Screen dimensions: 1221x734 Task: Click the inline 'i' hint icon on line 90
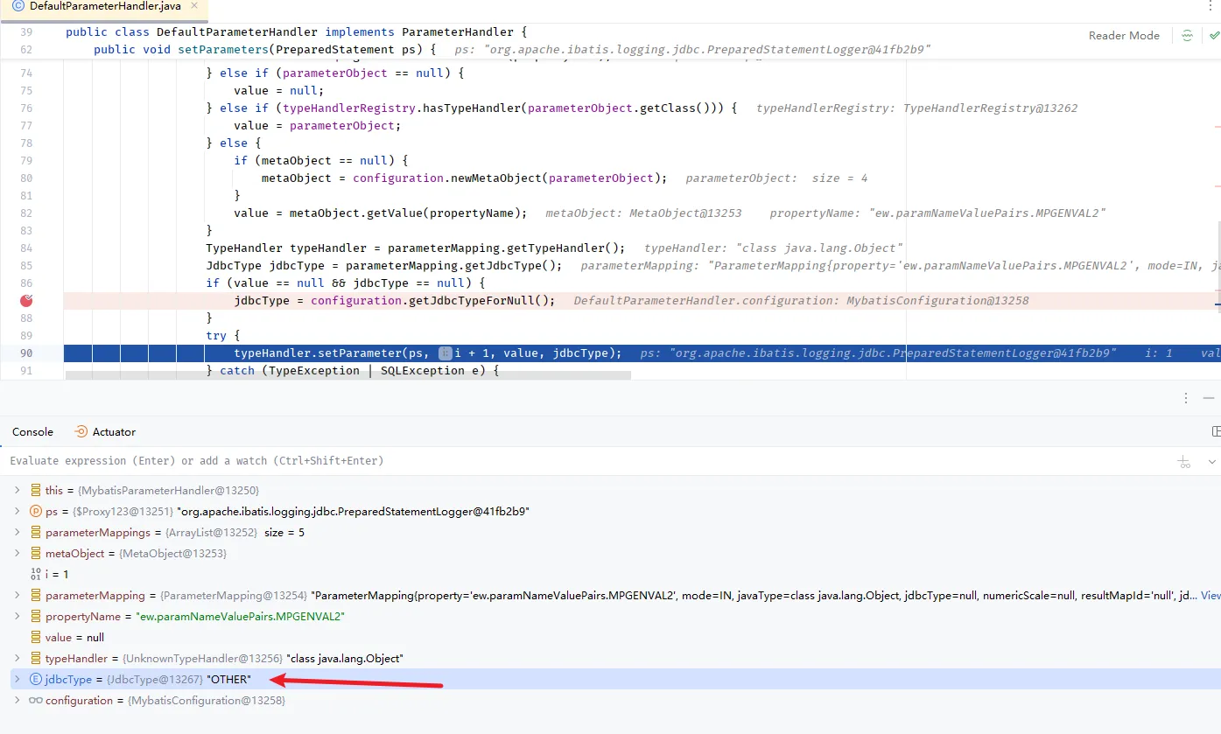pyautogui.click(x=445, y=353)
